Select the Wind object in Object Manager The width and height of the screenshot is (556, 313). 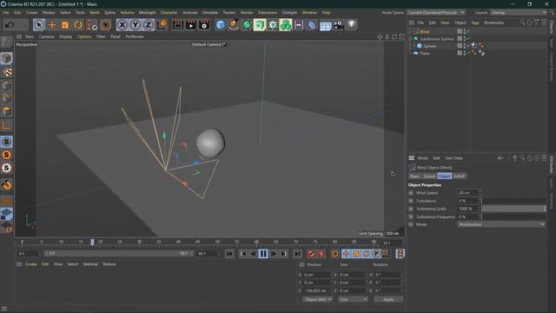[425, 31]
